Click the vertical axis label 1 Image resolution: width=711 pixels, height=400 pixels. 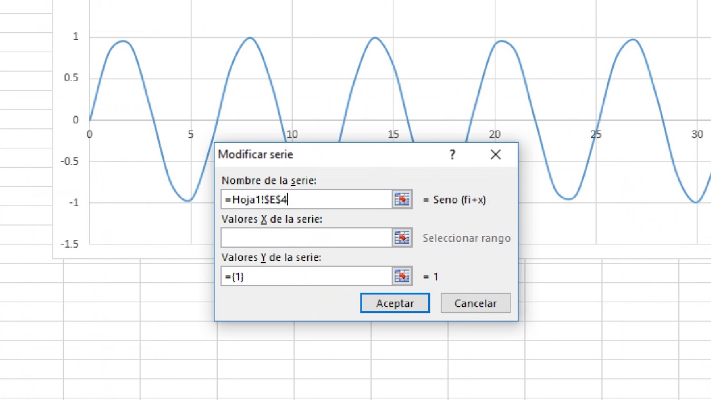76,37
